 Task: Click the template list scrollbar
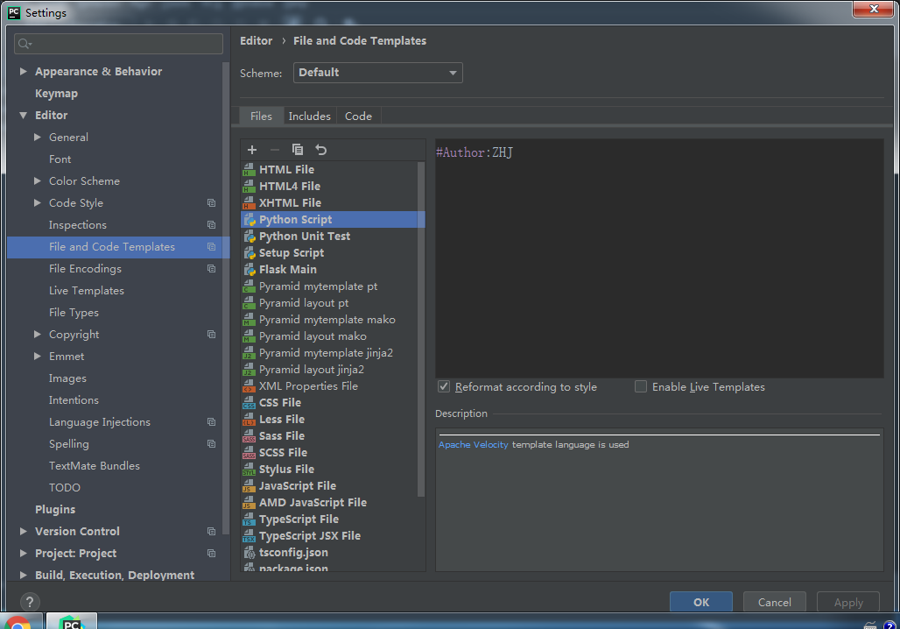coord(421,329)
